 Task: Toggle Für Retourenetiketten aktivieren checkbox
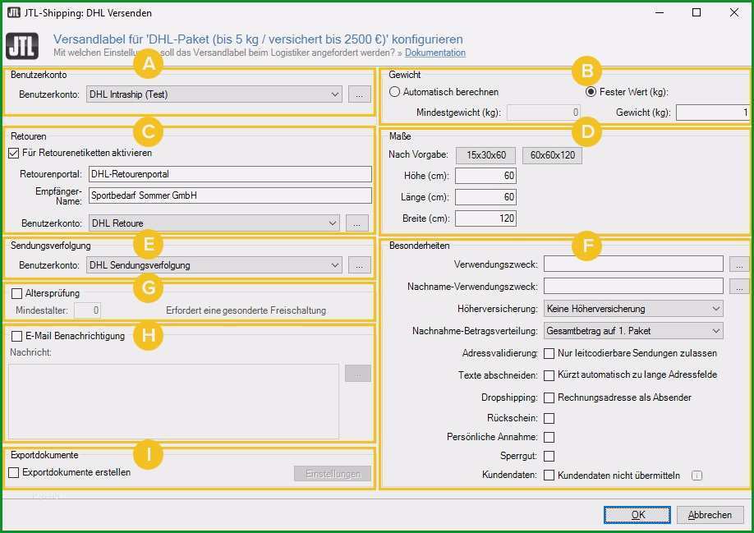(14, 154)
